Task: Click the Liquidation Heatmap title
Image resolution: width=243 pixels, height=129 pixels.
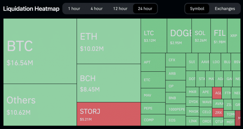Action: coord(31,8)
